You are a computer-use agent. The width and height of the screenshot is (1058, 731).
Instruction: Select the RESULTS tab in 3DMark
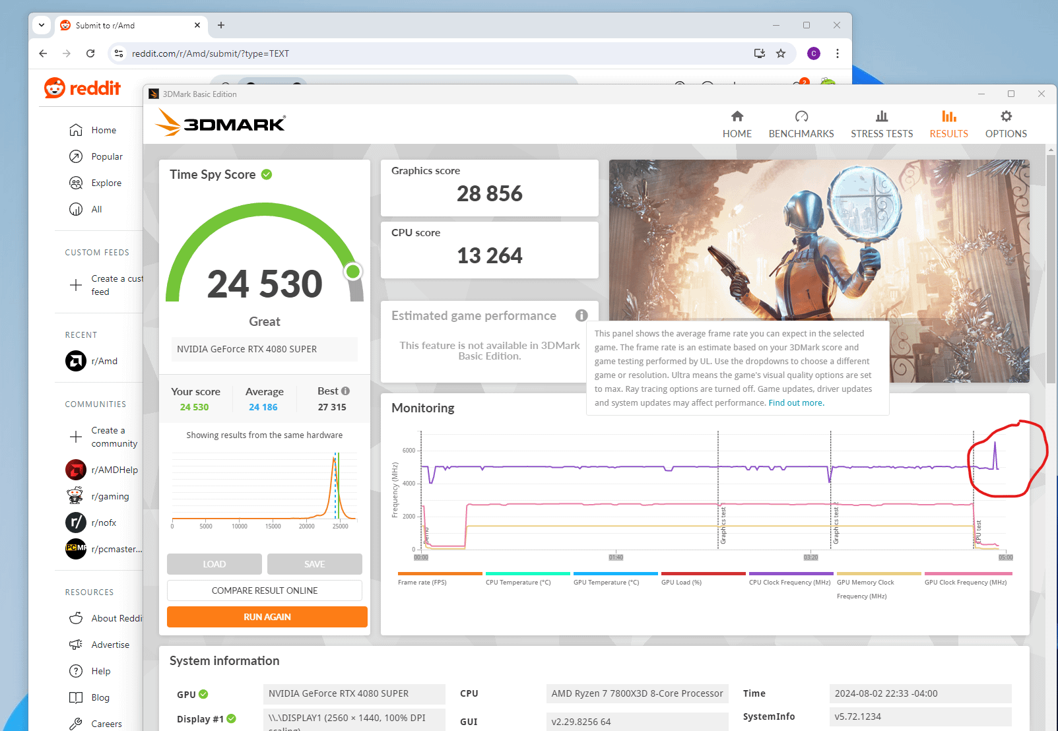948,124
